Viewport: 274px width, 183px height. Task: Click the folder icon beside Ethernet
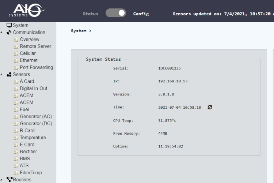point(16,60)
